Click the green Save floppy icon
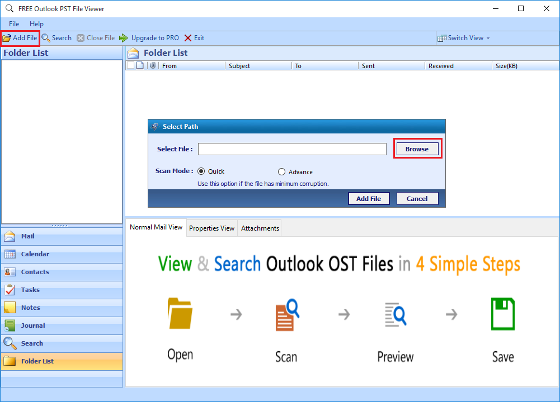Viewport: 560px width, 402px height. [x=503, y=314]
